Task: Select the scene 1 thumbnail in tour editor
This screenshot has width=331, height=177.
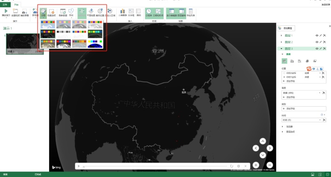Action: (25, 44)
